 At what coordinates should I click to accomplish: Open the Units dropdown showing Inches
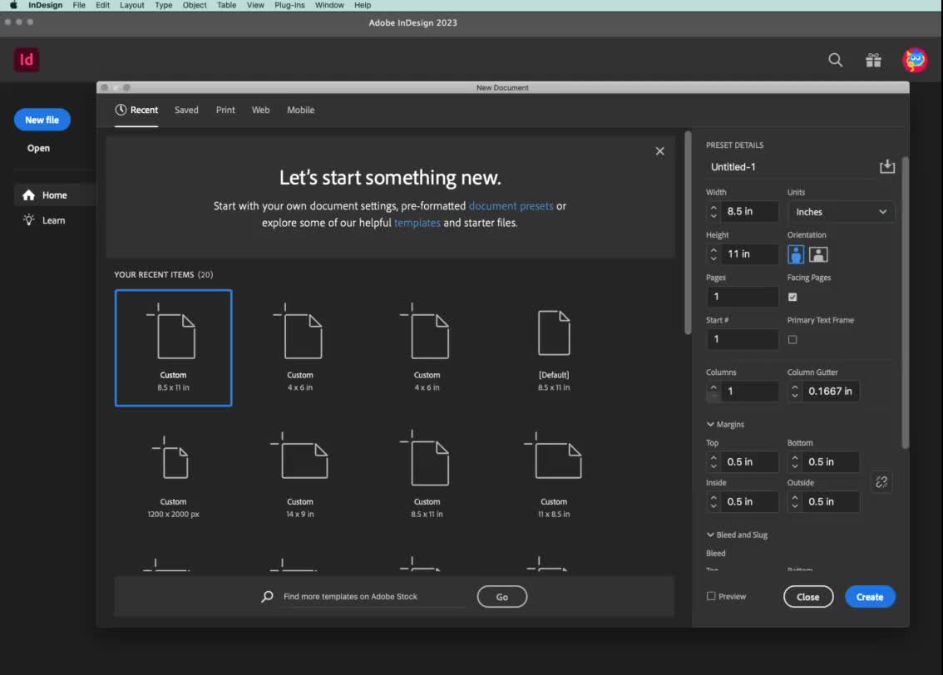840,211
